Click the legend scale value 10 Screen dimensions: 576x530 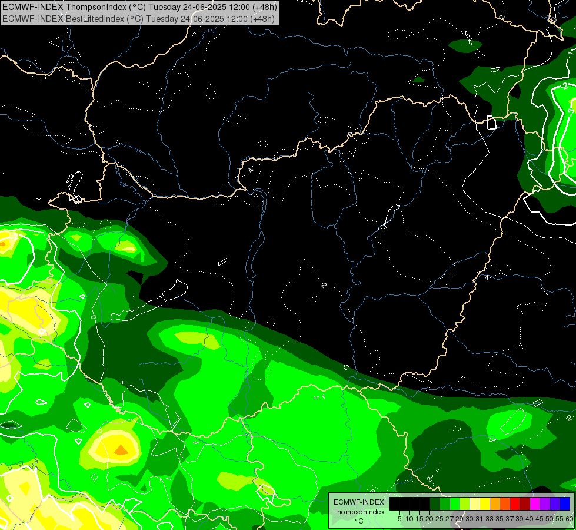[x=409, y=519]
